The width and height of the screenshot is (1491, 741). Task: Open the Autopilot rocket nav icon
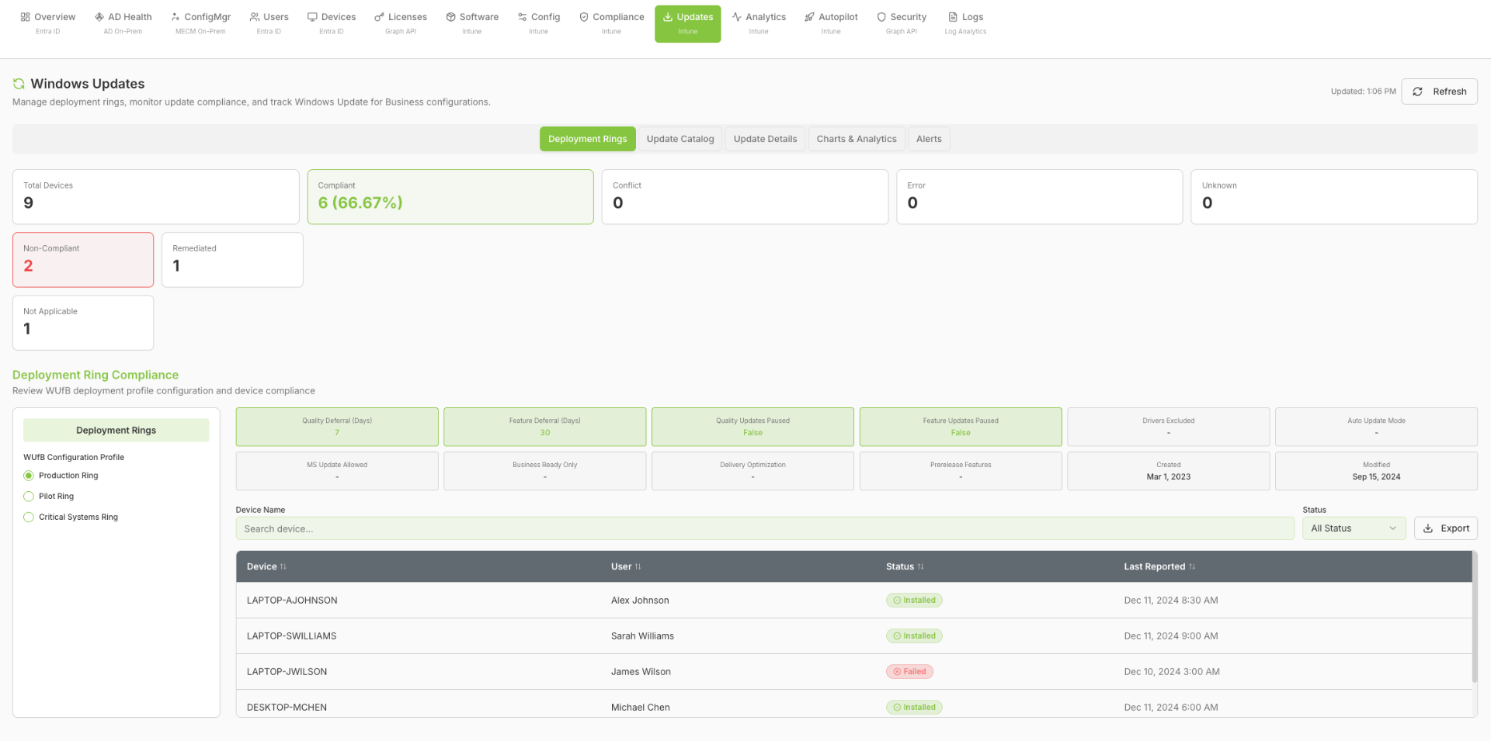[809, 17]
